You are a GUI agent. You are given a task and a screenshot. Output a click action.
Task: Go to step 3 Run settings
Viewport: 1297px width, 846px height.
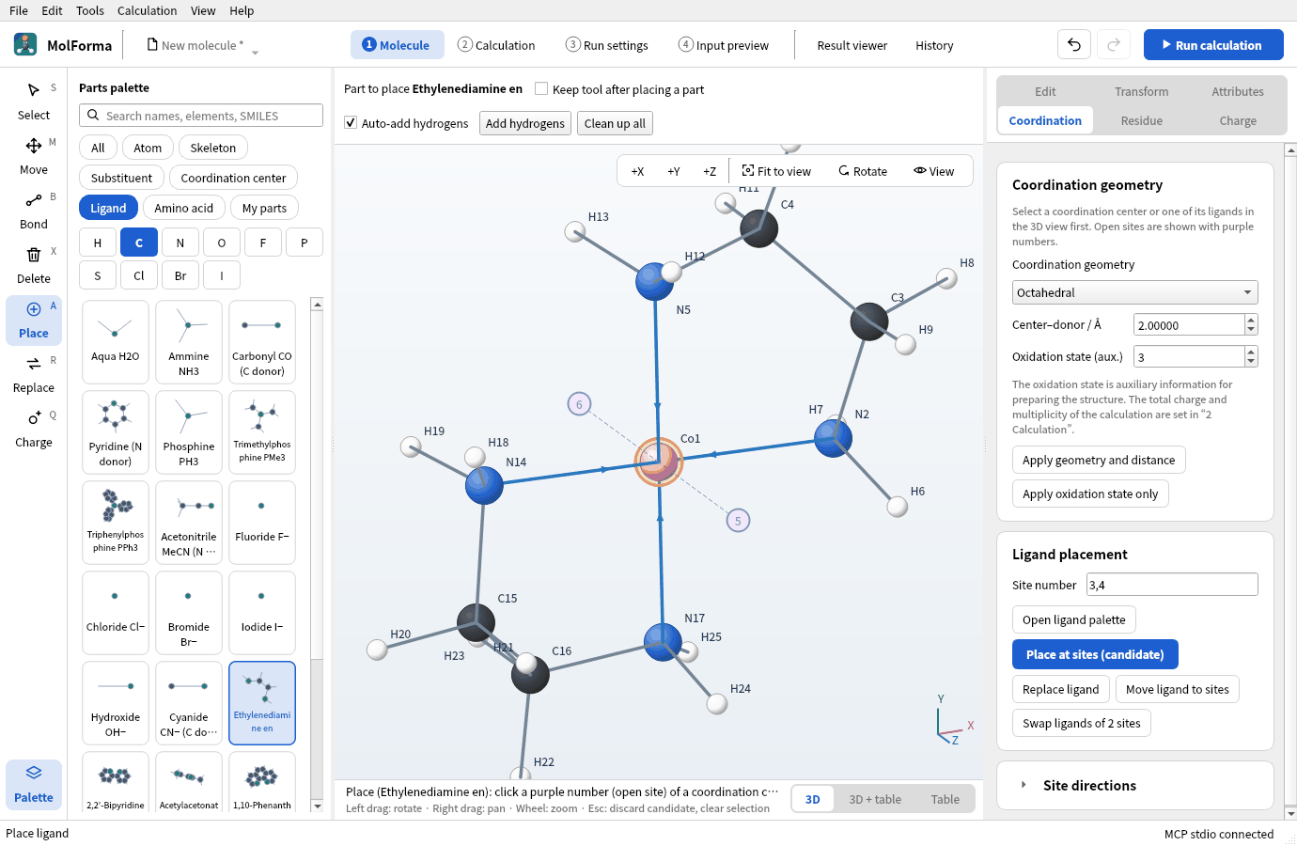pos(607,45)
